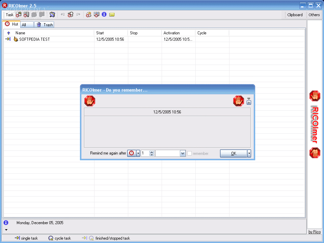
Task: Click the upper red hand icon on sidebar
Action: pos(315,96)
